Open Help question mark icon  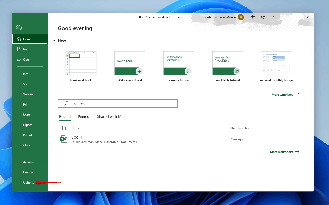[273, 17]
